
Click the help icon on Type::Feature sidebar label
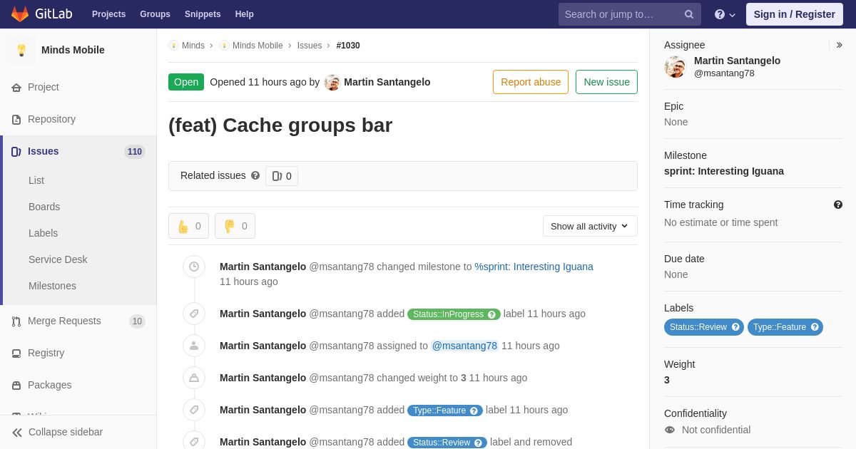[815, 327]
